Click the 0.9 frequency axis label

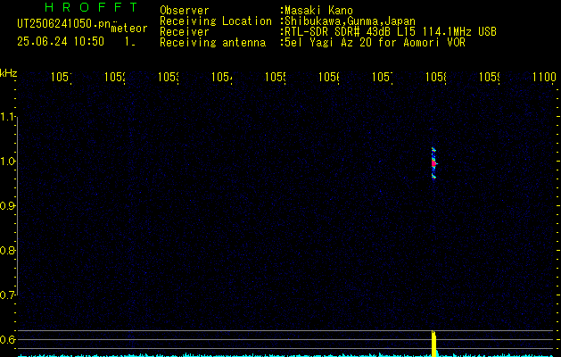pos(8,206)
